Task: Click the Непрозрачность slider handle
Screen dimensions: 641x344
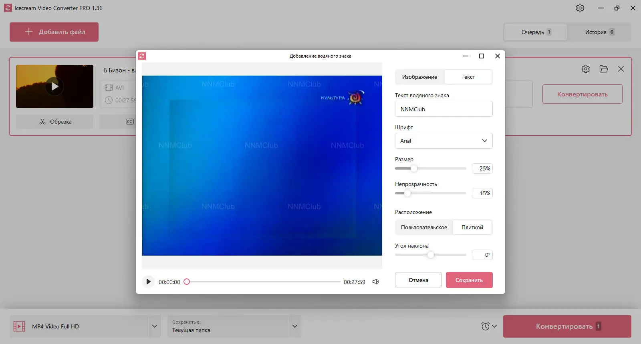Action: [407, 193]
